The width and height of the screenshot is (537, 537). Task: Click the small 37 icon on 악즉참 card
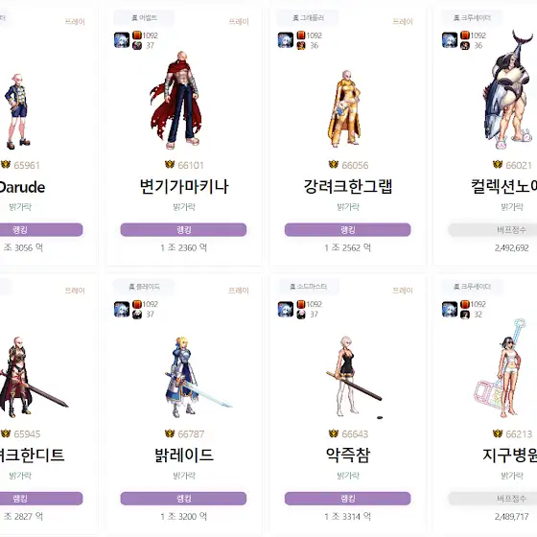pos(301,315)
